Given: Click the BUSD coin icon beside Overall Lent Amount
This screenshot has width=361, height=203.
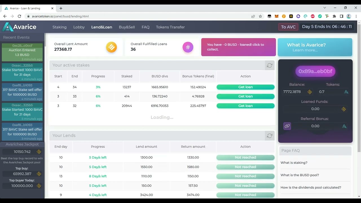Looking at the screenshot, I should [x=111, y=47].
